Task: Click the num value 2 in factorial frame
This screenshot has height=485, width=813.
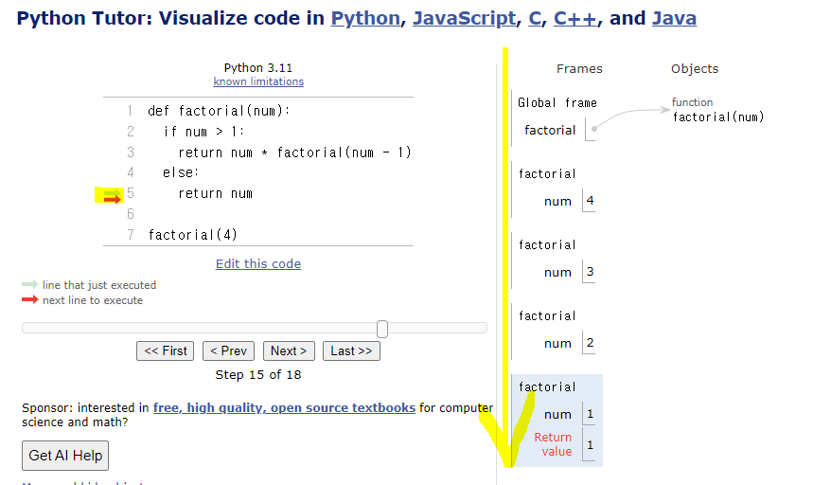Action: (590, 343)
